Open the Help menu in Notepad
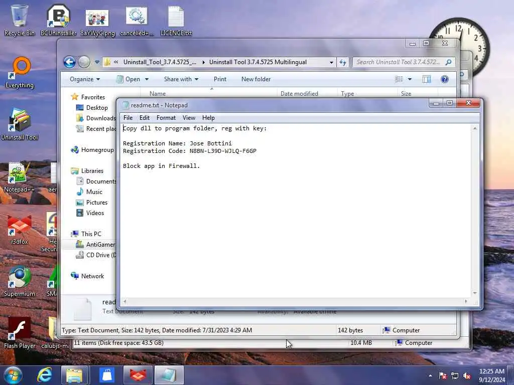This screenshot has width=514, height=385. pyautogui.click(x=208, y=118)
